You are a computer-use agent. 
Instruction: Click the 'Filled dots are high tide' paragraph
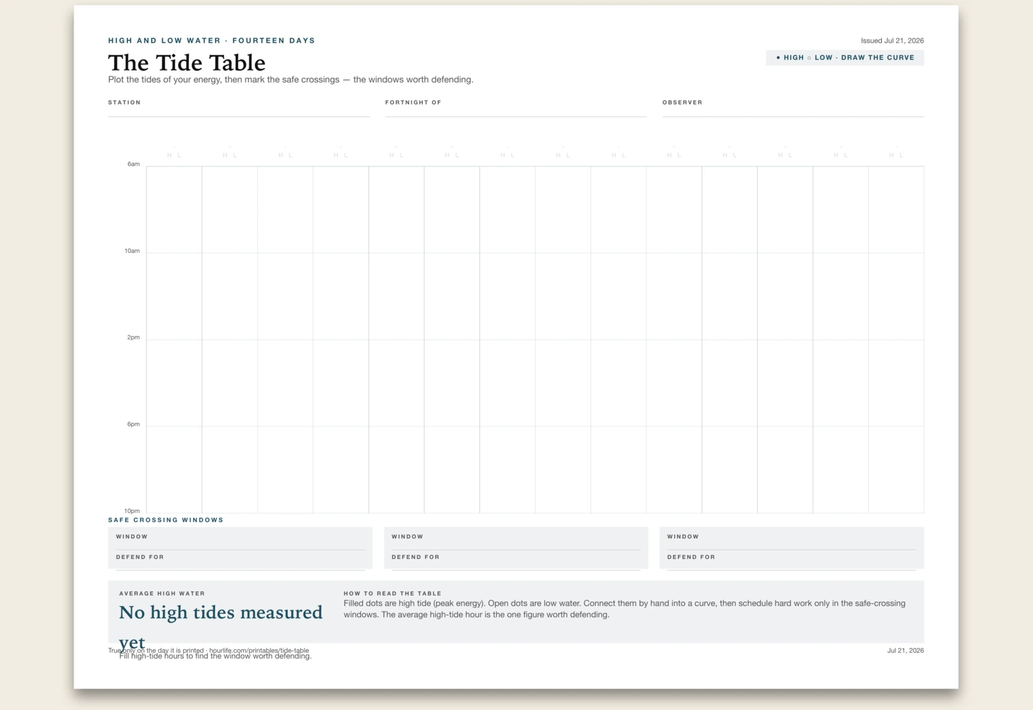click(x=624, y=609)
